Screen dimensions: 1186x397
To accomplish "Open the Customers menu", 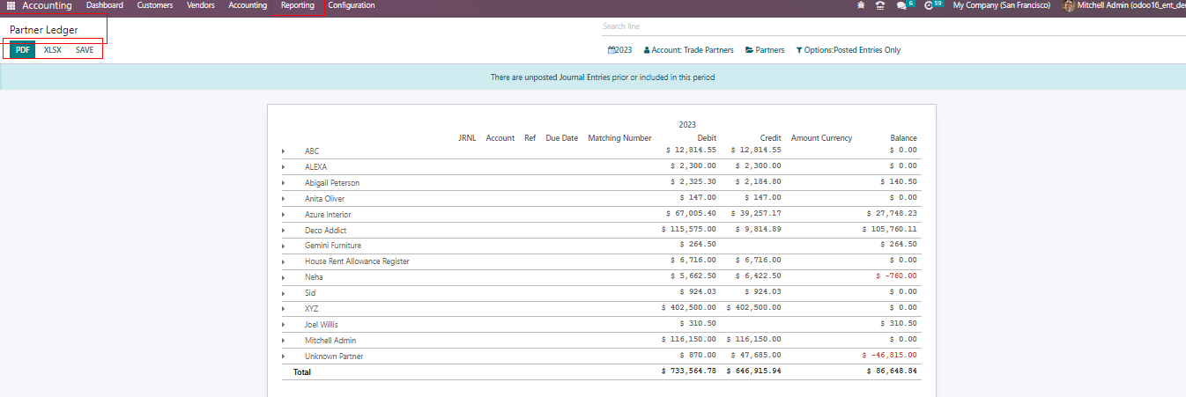I will click(x=155, y=5).
